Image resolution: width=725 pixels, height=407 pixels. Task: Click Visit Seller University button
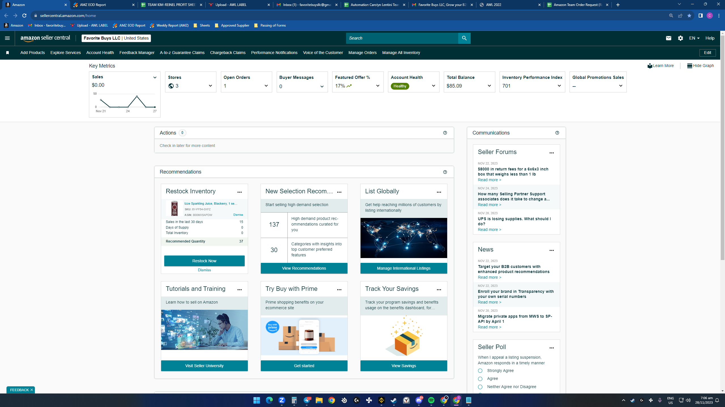click(204, 366)
